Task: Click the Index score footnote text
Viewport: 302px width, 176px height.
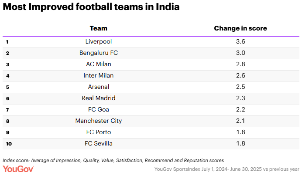Action: [x=113, y=160]
